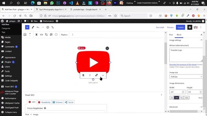Open the block inserter plus button

[27, 27]
